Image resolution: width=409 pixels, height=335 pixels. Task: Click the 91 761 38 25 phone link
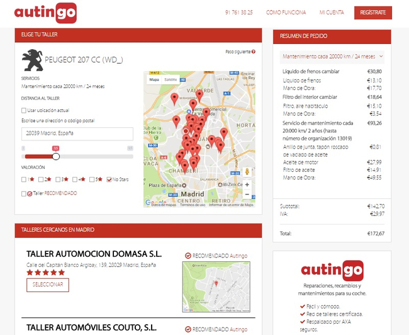pyautogui.click(x=239, y=13)
